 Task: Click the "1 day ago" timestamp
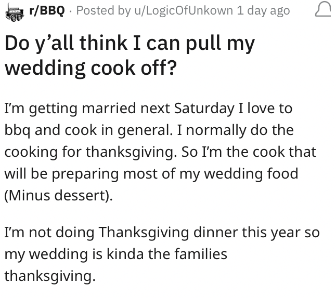point(263,11)
